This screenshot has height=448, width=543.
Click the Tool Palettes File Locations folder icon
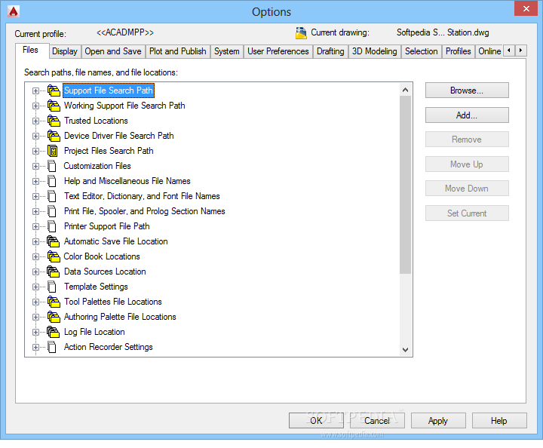tap(54, 302)
